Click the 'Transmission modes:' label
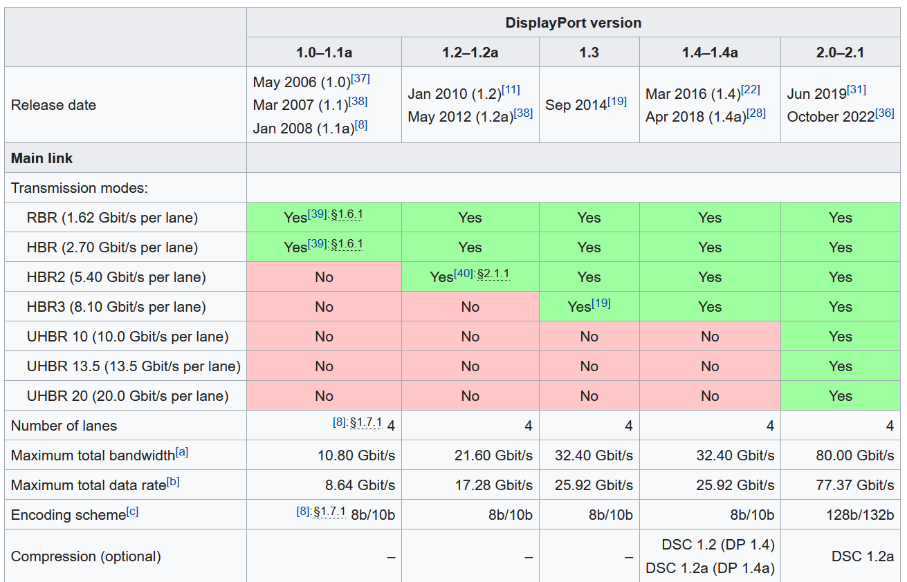Image resolution: width=907 pixels, height=582 pixels. [80, 188]
